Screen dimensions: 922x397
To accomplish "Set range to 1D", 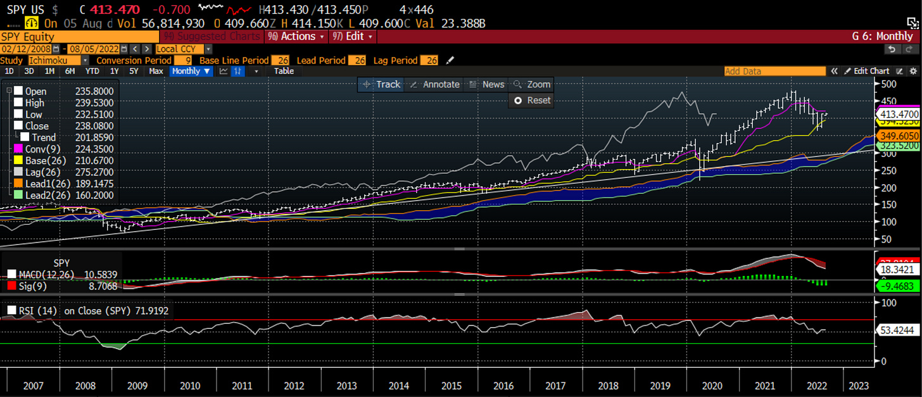I will click(9, 72).
